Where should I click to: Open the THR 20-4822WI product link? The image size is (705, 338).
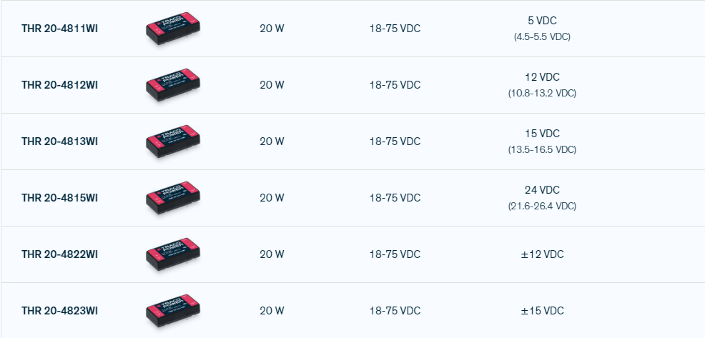(x=59, y=254)
